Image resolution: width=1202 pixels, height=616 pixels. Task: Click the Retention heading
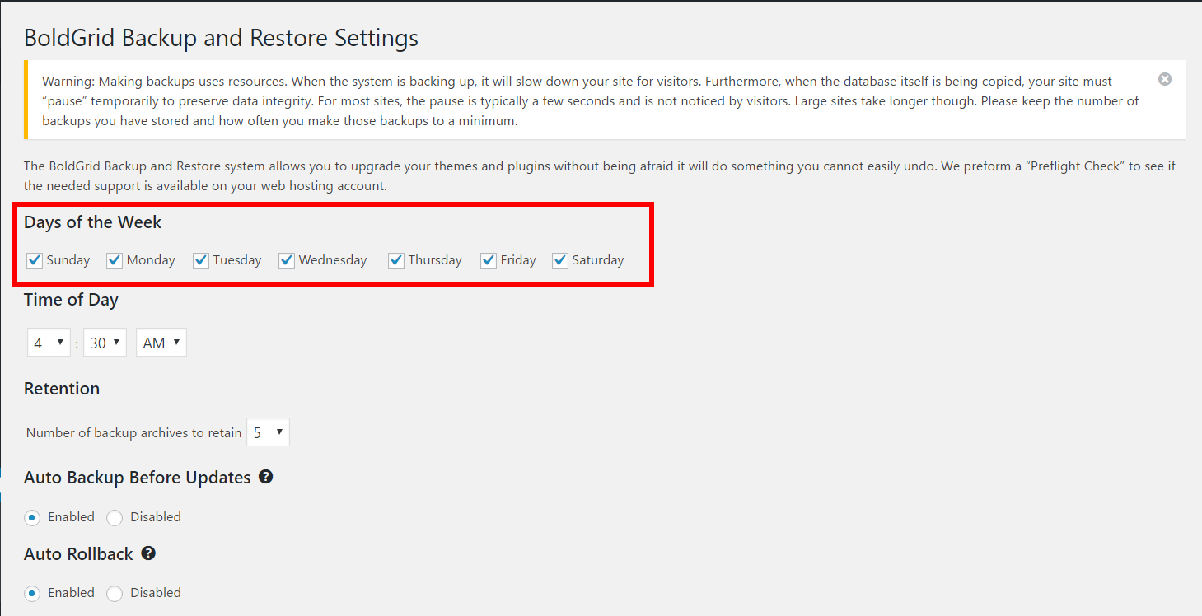click(62, 389)
